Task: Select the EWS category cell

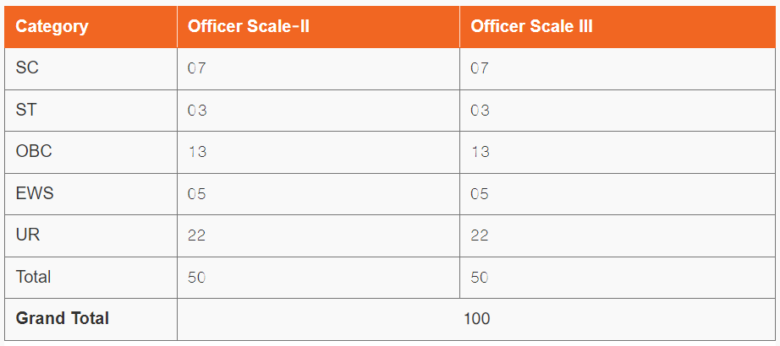Action: click(91, 193)
